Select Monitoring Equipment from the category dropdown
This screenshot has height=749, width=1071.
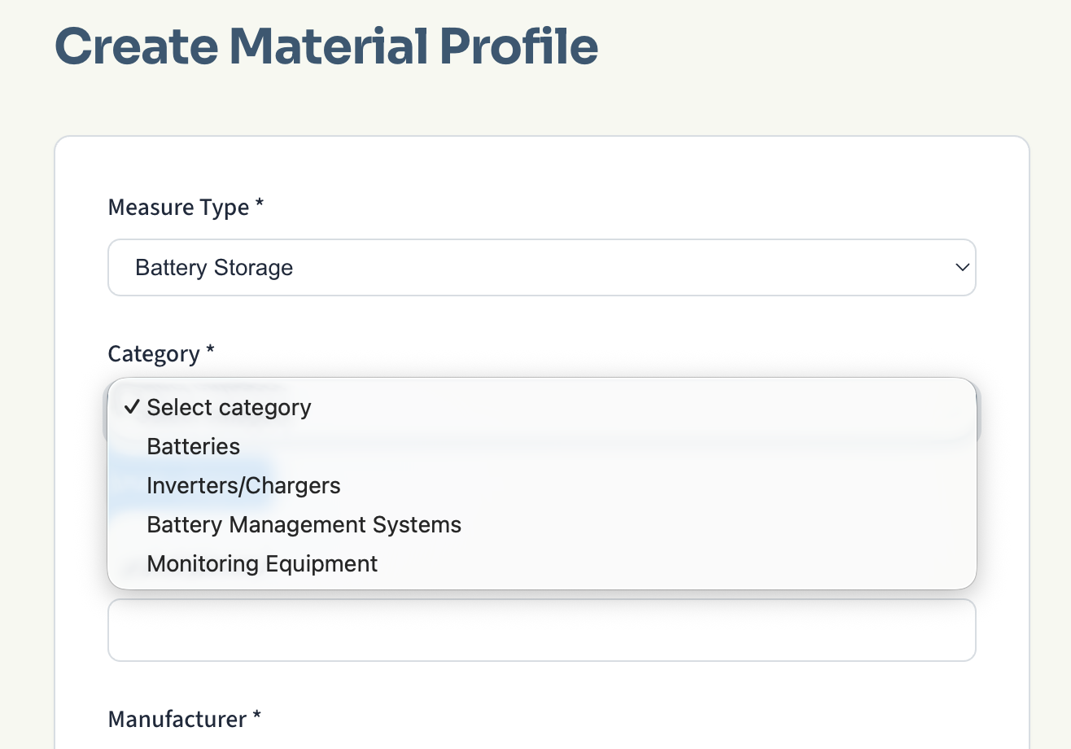(262, 563)
